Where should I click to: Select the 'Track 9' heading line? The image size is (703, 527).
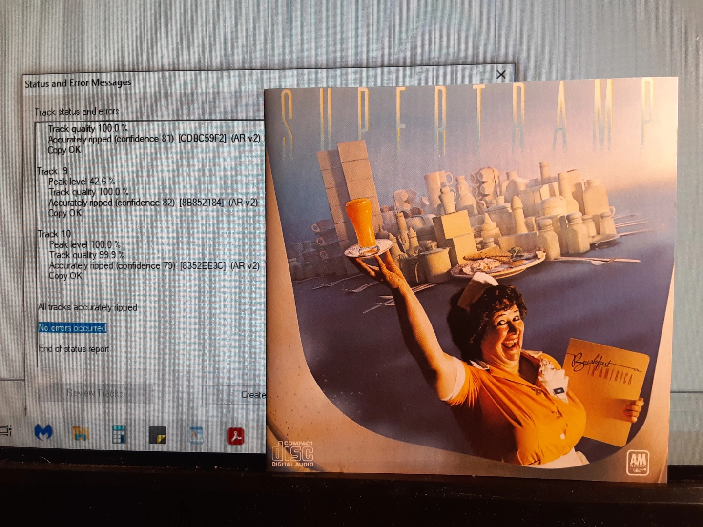[53, 171]
